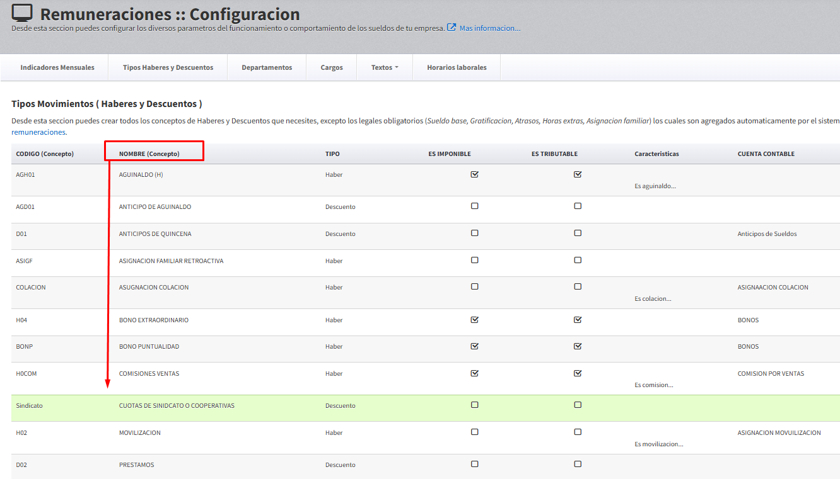840x479 pixels.
Task: Select the COLACION code cell
Action: tap(31, 288)
